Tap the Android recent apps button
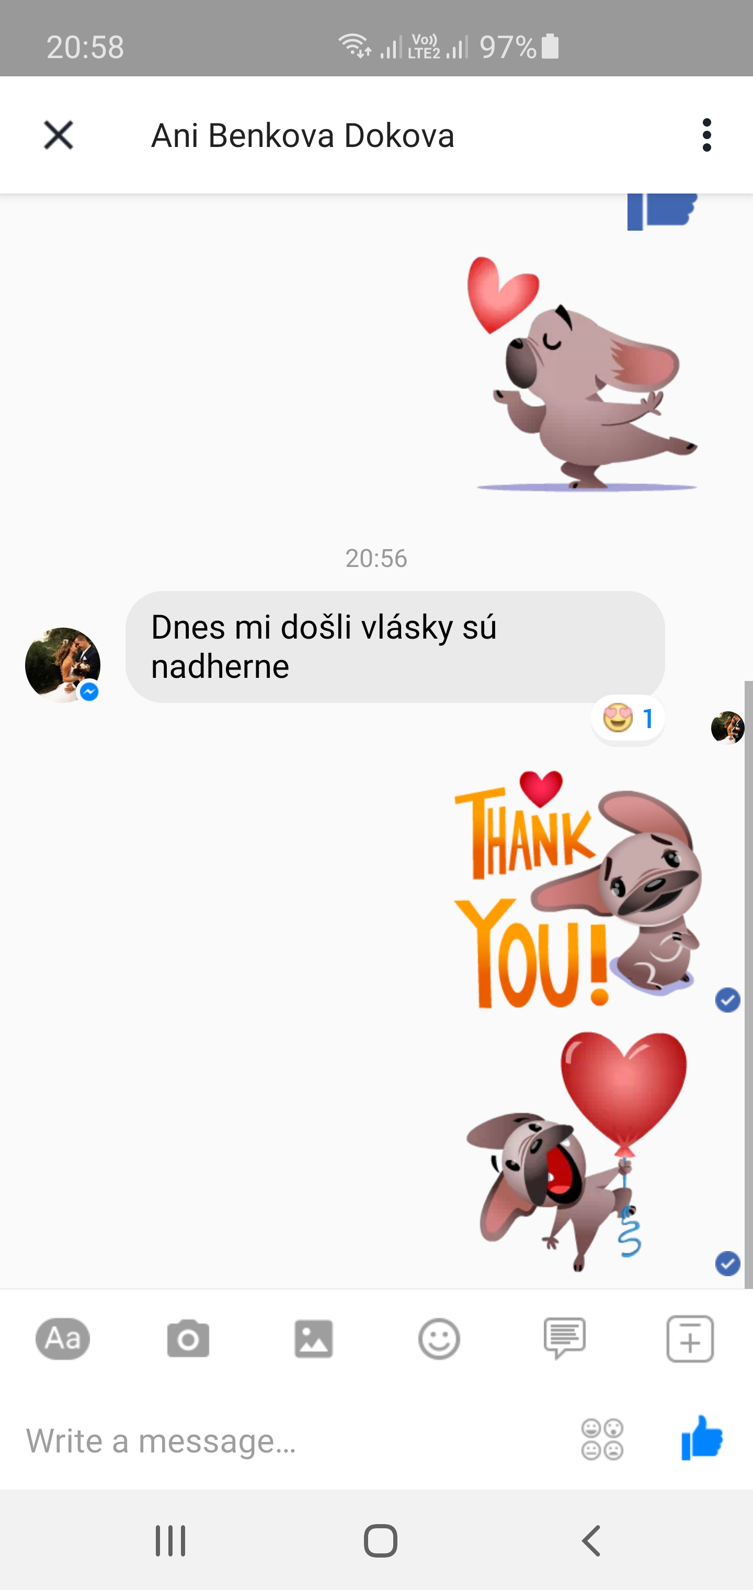The height and width of the screenshot is (1590, 753). point(170,1541)
